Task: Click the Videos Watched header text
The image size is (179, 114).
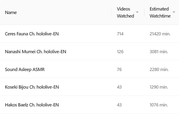Action: 125,12
